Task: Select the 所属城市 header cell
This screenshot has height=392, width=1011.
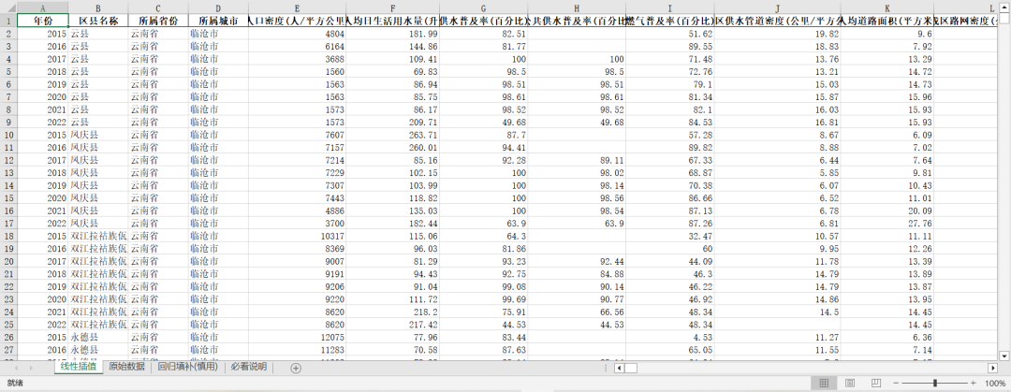Action: click(218, 21)
